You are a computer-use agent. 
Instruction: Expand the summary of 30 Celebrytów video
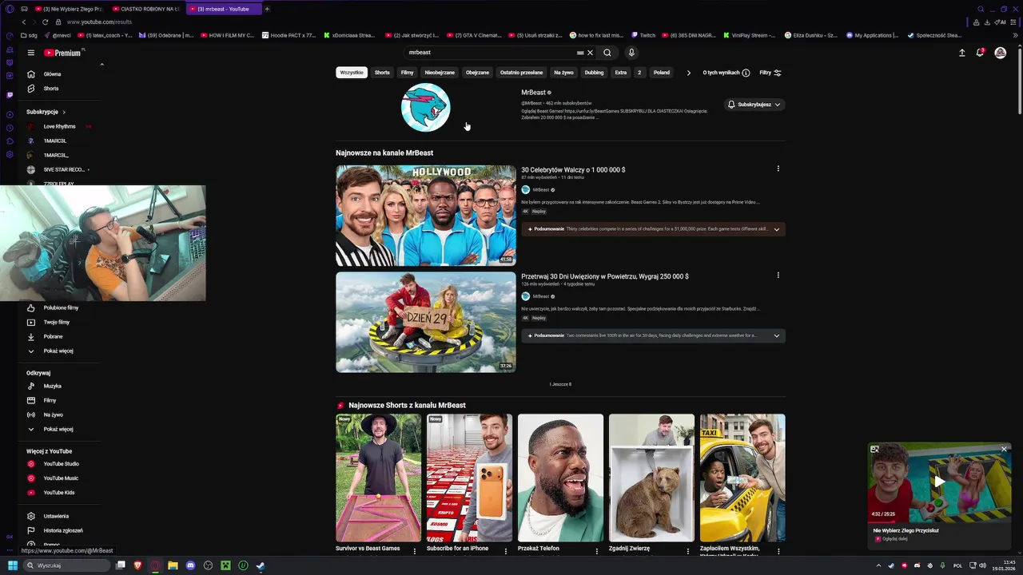click(x=776, y=229)
